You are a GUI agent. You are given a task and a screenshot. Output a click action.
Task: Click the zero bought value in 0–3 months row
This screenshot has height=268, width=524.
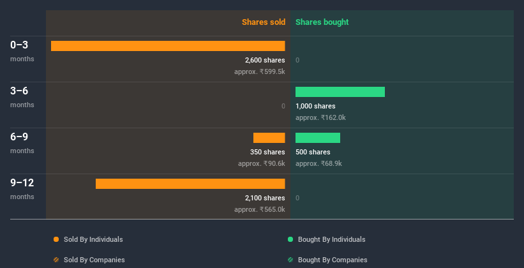(x=297, y=60)
